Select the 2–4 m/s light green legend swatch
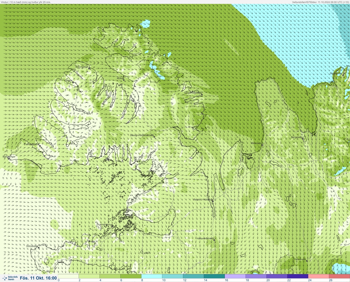The height and width of the screenshot is (282, 350). pos(89,276)
